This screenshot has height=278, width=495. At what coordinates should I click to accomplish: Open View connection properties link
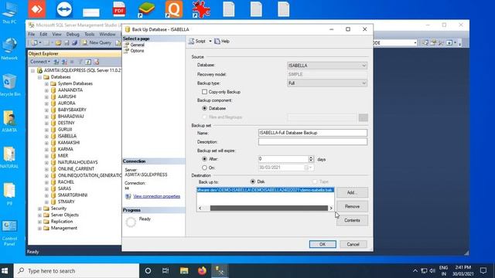(156, 196)
